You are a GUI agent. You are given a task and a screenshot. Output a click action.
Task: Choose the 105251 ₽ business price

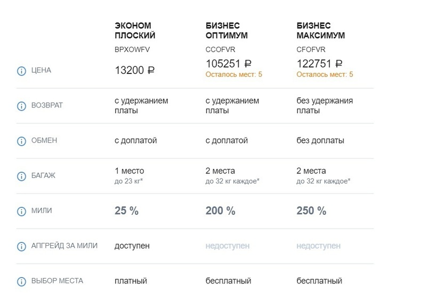(229, 64)
